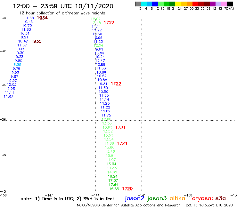Select the orange legend swatch before 30
This screenshot has width=237, height=208.
(x=190, y=4)
